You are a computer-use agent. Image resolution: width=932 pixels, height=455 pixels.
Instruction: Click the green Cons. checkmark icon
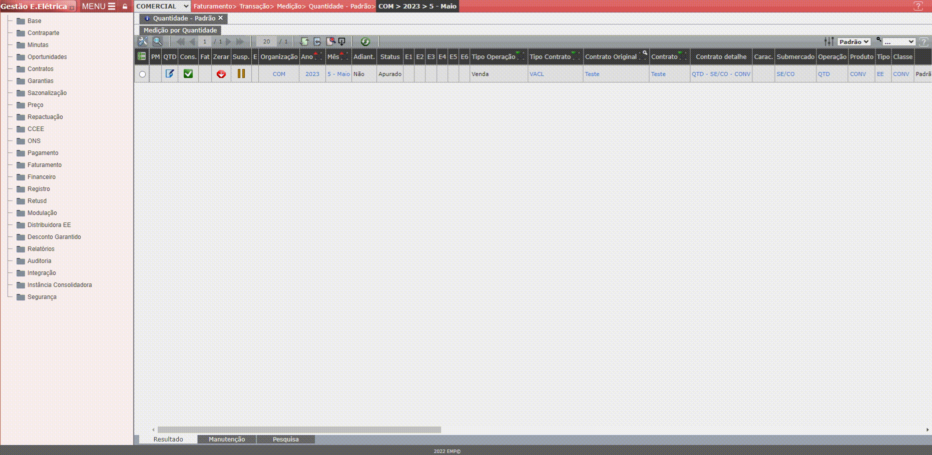coord(188,74)
